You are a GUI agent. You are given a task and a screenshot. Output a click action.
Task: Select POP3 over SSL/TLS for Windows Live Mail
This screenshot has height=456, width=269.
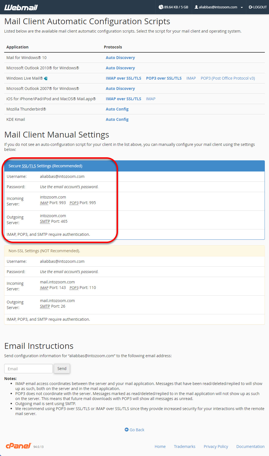point(164,78)
